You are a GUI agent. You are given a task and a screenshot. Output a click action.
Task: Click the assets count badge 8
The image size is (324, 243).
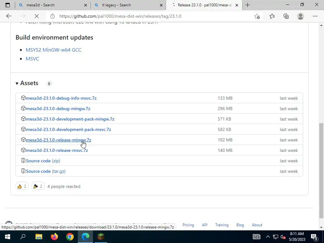click(49, 84)
